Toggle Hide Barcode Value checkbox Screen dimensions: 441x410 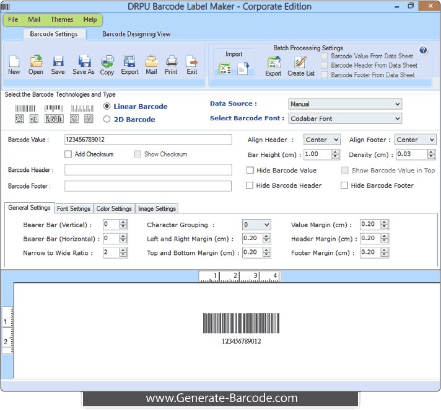(x=250, y=170)
